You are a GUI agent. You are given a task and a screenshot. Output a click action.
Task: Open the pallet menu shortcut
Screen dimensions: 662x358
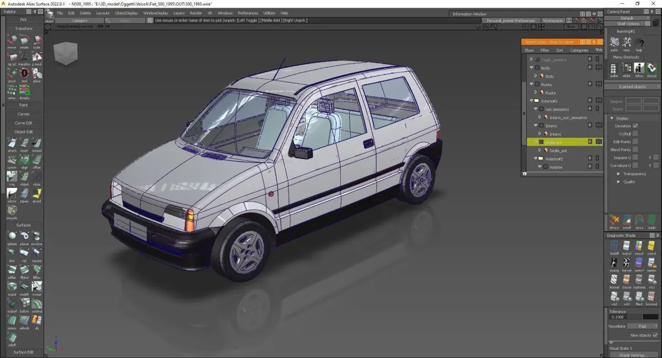(614, 68)
